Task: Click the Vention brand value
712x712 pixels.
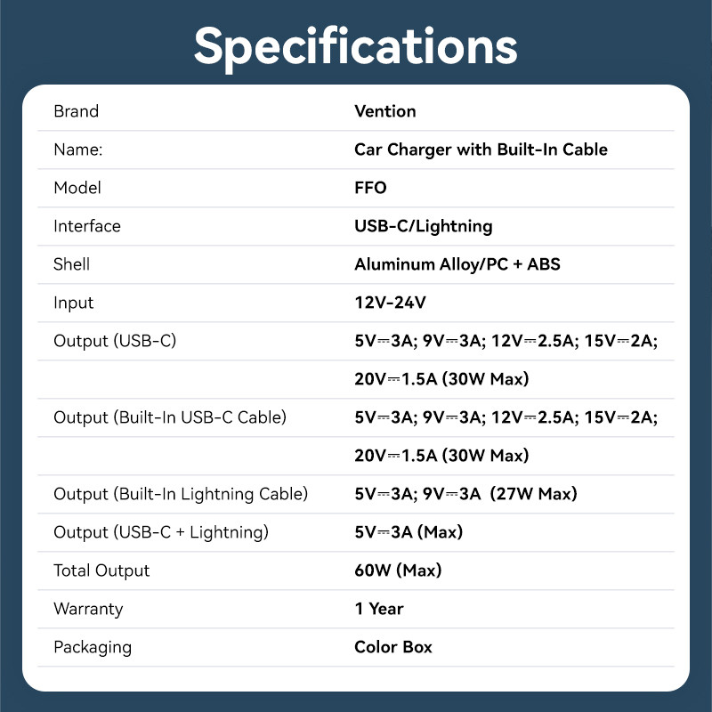Action: (384, 111)
